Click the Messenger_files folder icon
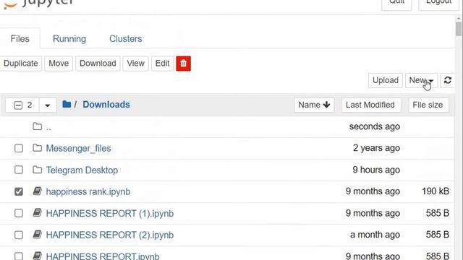Viewport: 463px width, 260px height. click(37, 148)
